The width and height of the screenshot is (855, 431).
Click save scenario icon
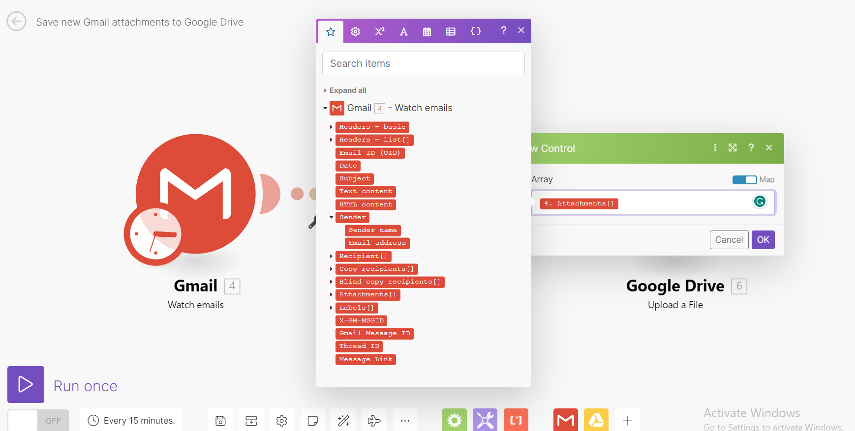(220, 421)
